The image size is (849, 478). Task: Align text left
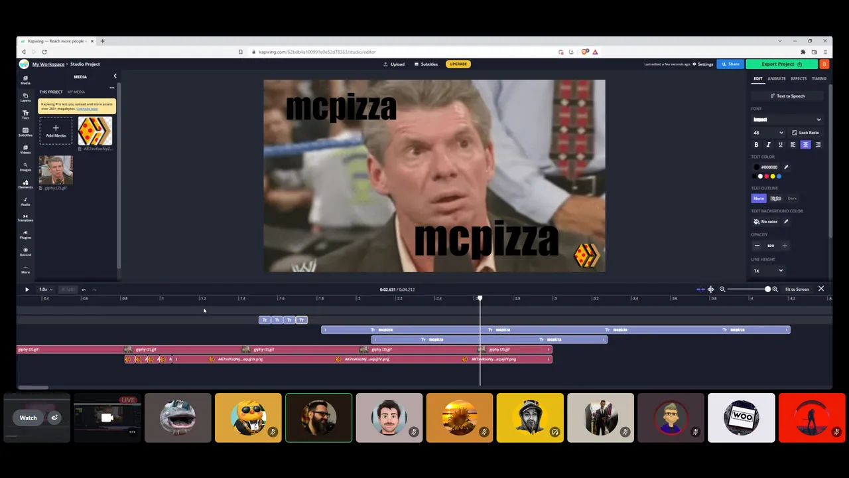[793, 145]
